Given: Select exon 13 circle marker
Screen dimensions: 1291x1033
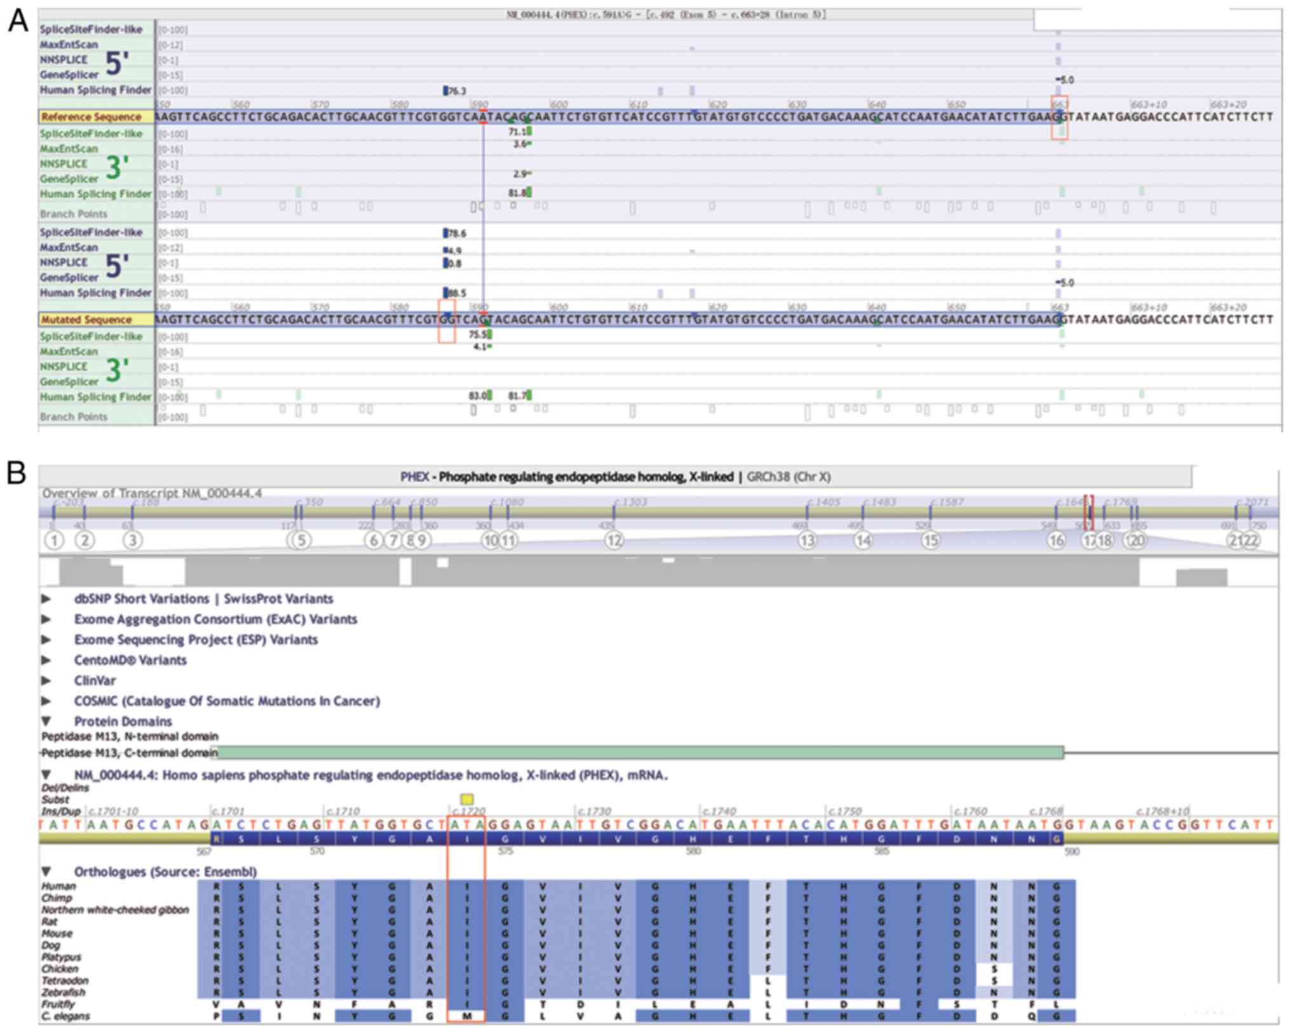Looking at the screenshot, I should point(807,541).
